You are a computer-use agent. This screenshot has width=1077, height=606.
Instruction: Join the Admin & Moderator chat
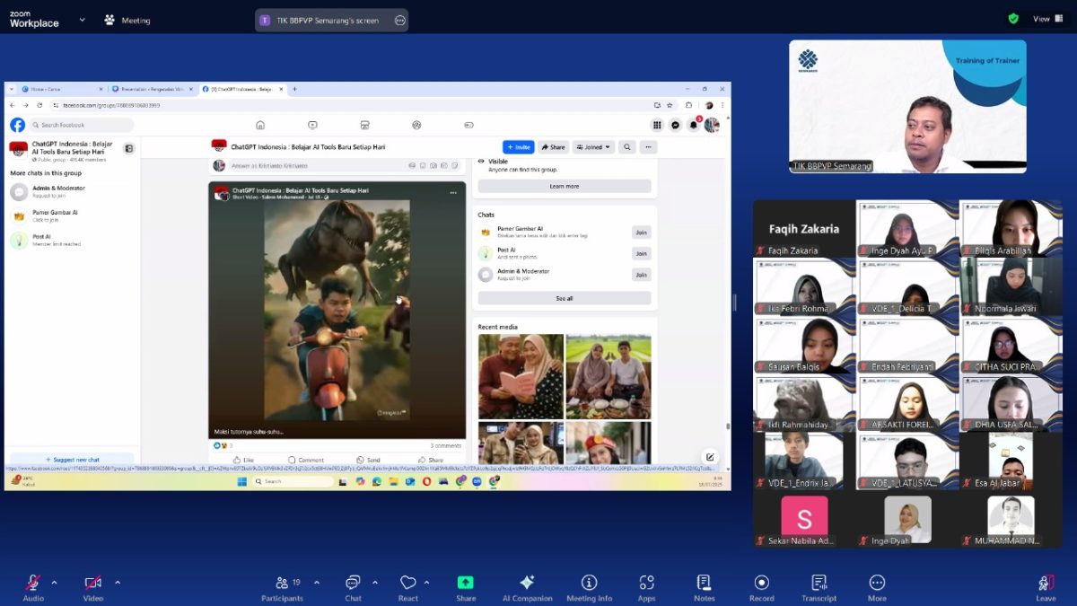pos(641,275)
